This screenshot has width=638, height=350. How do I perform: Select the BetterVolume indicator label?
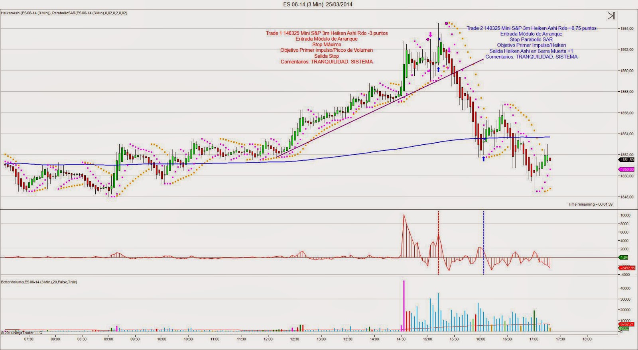coord(39,282)
